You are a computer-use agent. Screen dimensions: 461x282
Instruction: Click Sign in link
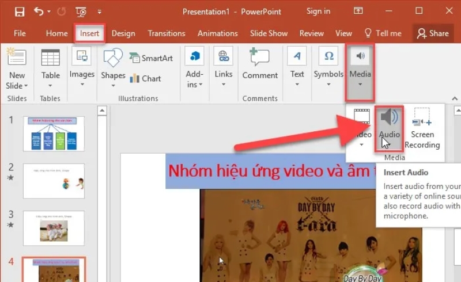coord(318,11)
